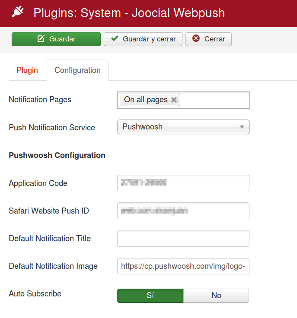297x318 pixels.
Task: Click the Default Notification Image label
Action: click(53, 266)
